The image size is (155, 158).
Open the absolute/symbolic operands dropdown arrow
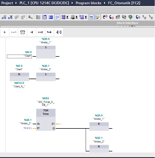coord(67,17)
